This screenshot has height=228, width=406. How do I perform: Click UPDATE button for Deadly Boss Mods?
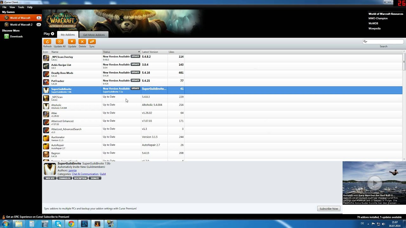[135, 73]
